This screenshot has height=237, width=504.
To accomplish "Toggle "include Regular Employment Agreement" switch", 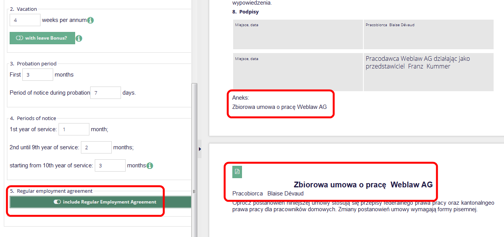I will coord(101,202).
